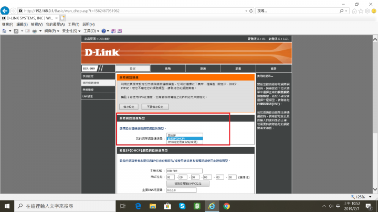The image size is (378, 212).
Task: Open the 工具(O) tools dropdown menu
Action: tap(91, 31)
